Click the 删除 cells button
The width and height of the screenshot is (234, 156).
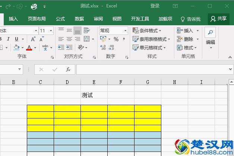point(186,39)
